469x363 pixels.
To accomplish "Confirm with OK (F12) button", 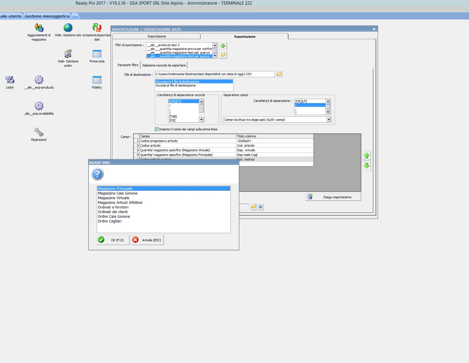I will tap(113, 240).
